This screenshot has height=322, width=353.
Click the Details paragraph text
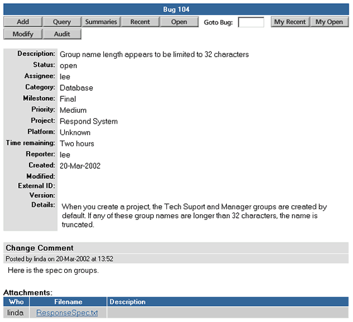194,216
